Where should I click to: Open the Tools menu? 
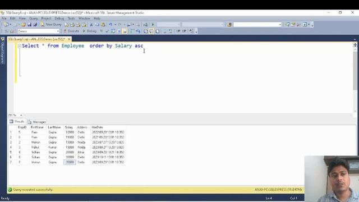(x=71, y=19)
